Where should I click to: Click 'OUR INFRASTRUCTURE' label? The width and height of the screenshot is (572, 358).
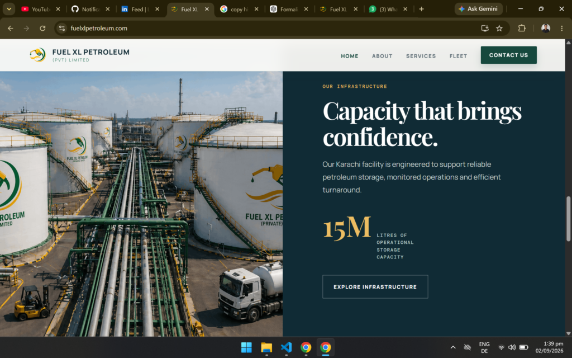click(355, 87)
